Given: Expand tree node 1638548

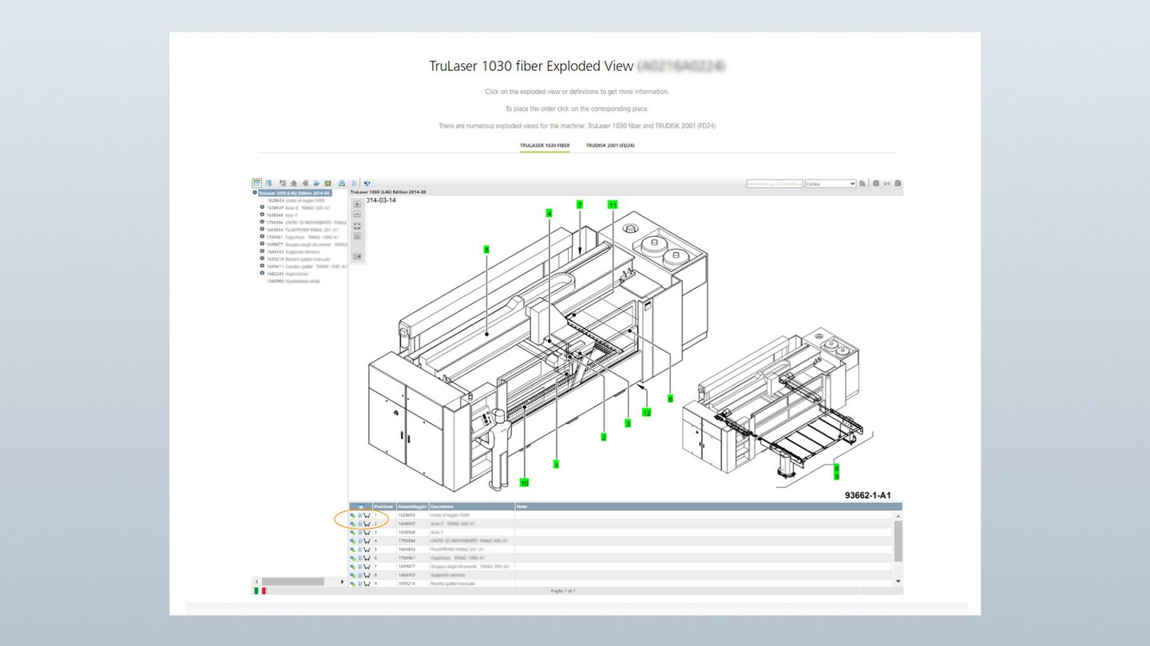Looking at the screenshot, I should coord(262,215).
